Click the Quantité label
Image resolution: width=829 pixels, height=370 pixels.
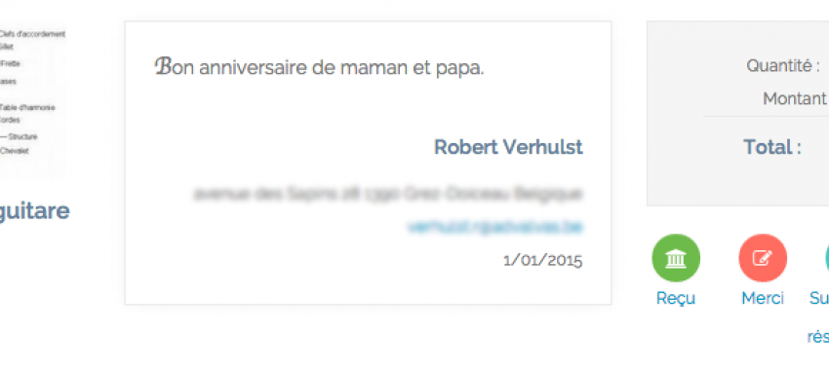click(x=783, y=66)
